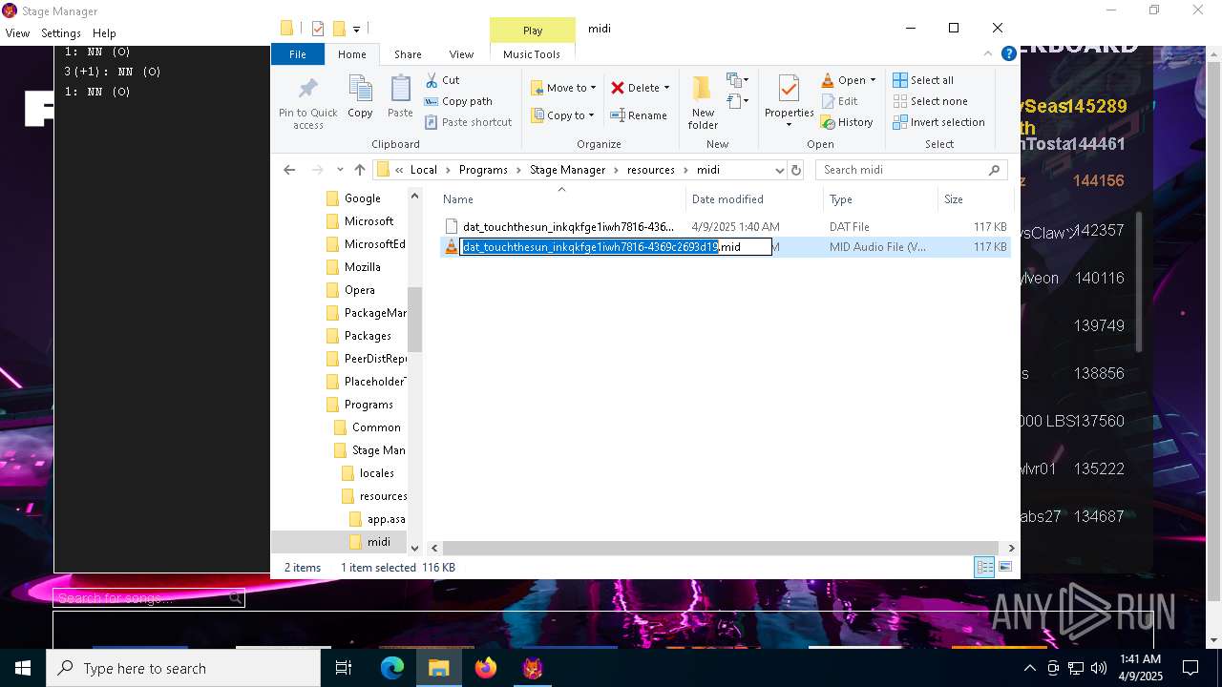The image size is (1222, 687).
Task: Click Copy path in ribbon
Action: click(x=458, y=101)
